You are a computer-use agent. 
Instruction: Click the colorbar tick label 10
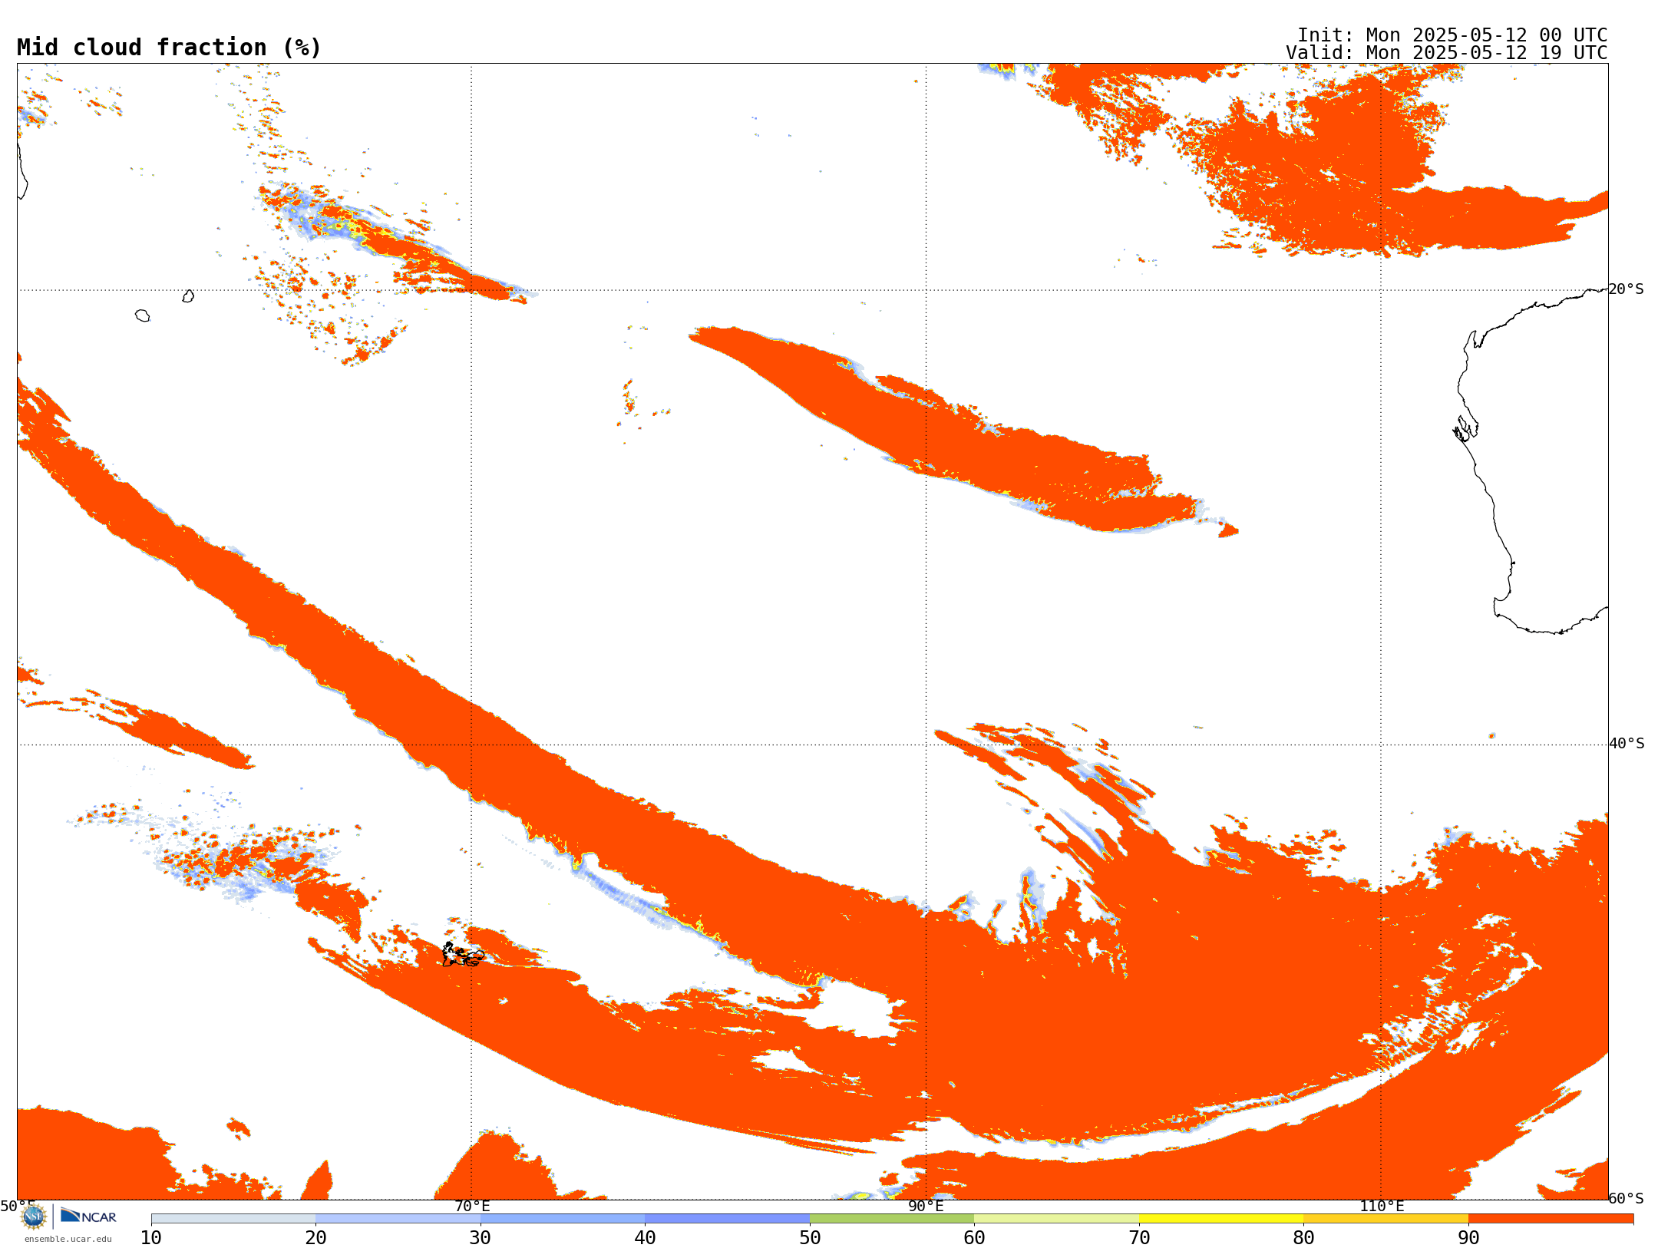[151, 1238]
